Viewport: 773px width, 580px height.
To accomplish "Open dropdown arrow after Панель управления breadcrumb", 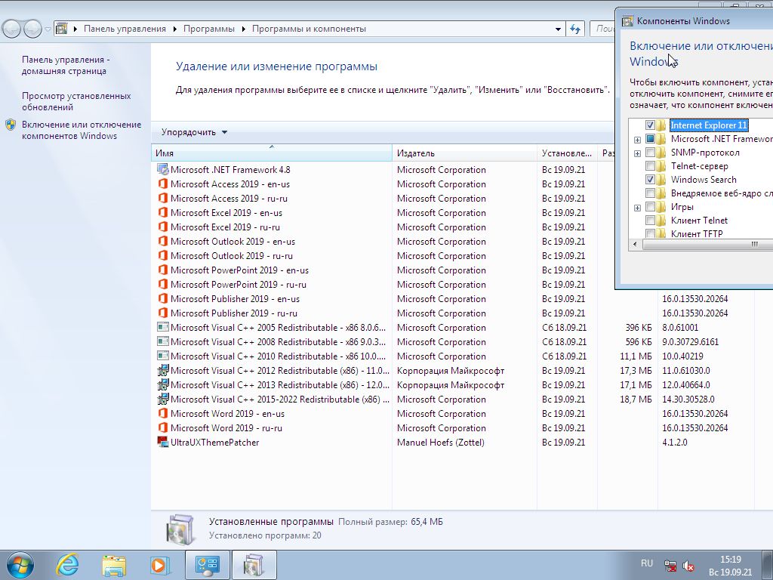I will click(x=174, y=29).
